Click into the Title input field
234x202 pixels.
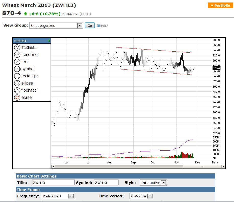click(x=53, y=183)
